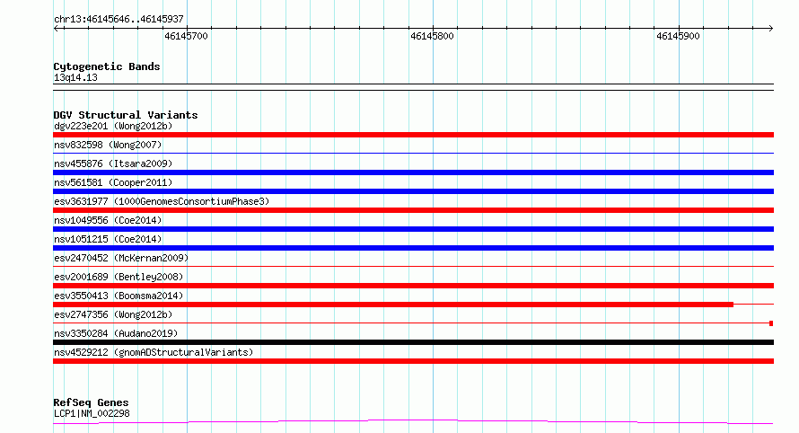Open variant esv2470452 (McKernan2009) label

click(121, 258)
